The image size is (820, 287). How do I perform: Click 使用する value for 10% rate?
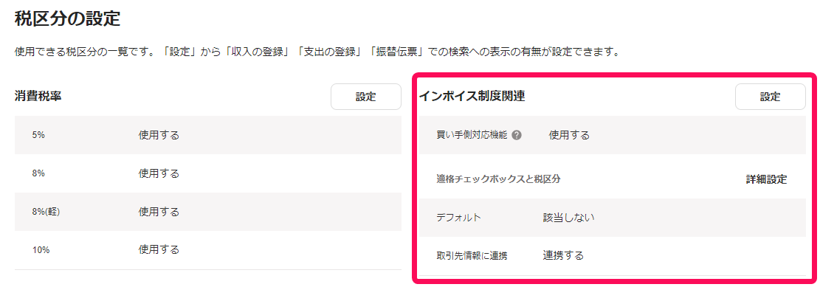(159, 249)
